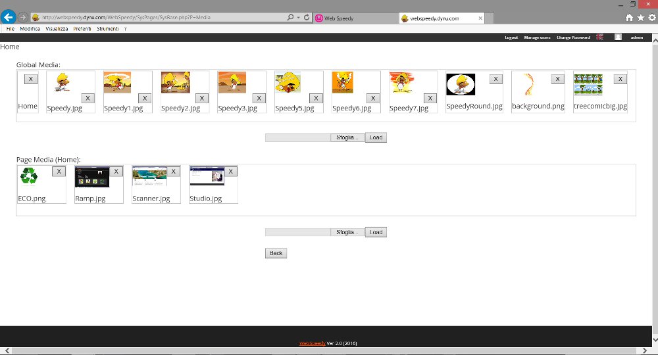The height and width of the screenshot is (355, 658).
Task: Remove Speedy3.jpg with X button
Action: coord(259,98)
